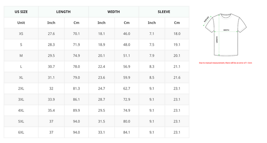Select the US SIZE column header

point(21,12)
